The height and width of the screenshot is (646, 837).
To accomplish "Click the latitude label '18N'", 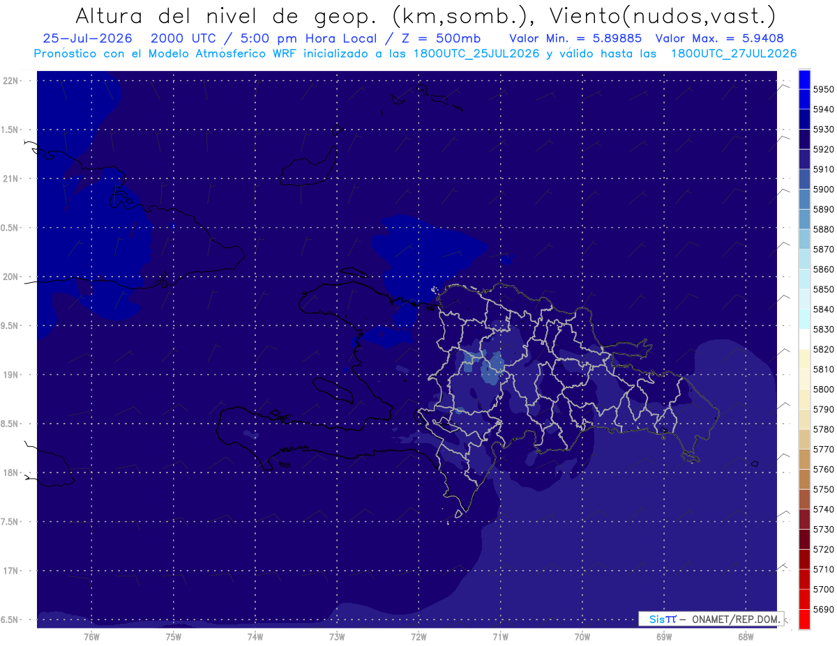I will tap(10, 472).
